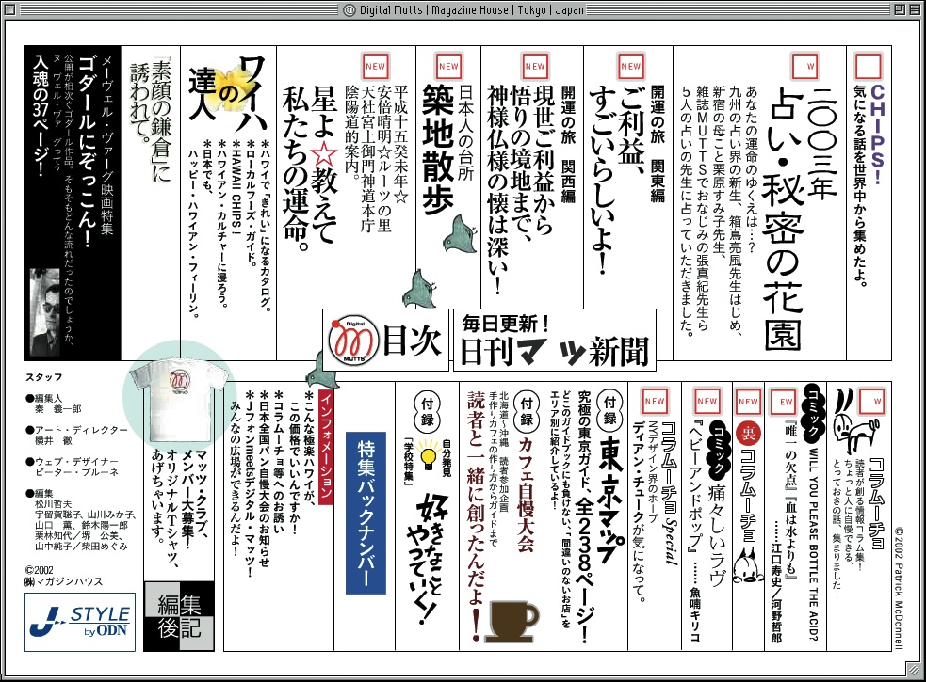Click ＊HAWAII CHIPS！ line
Screen dimensions: 926x682
pos(236,187)
